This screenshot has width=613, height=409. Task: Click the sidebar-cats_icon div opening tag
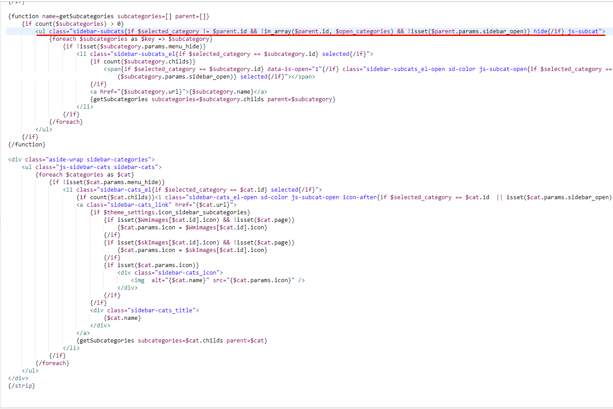click(x=170, y=273)
